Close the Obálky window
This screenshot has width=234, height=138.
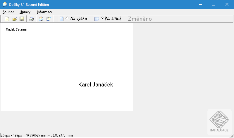(227, 4)
